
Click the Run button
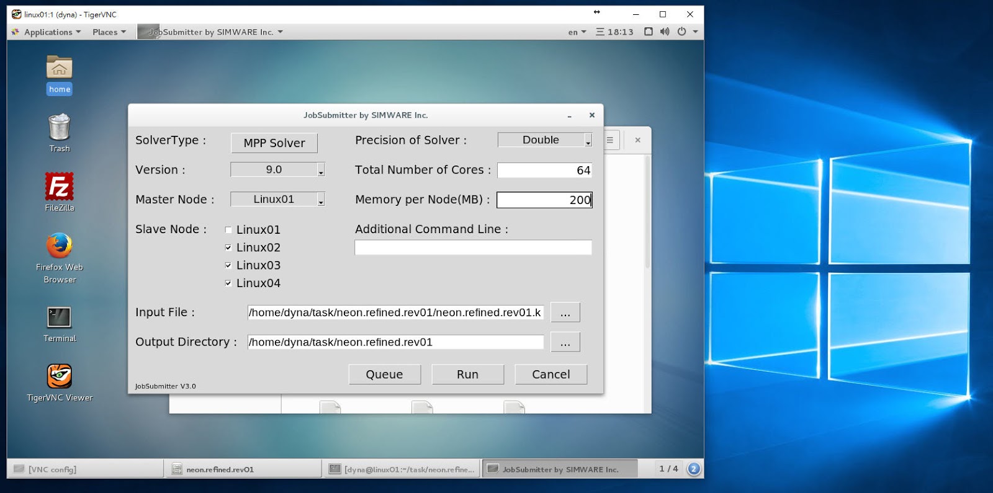pyautogui.click(x=467, y=374)
